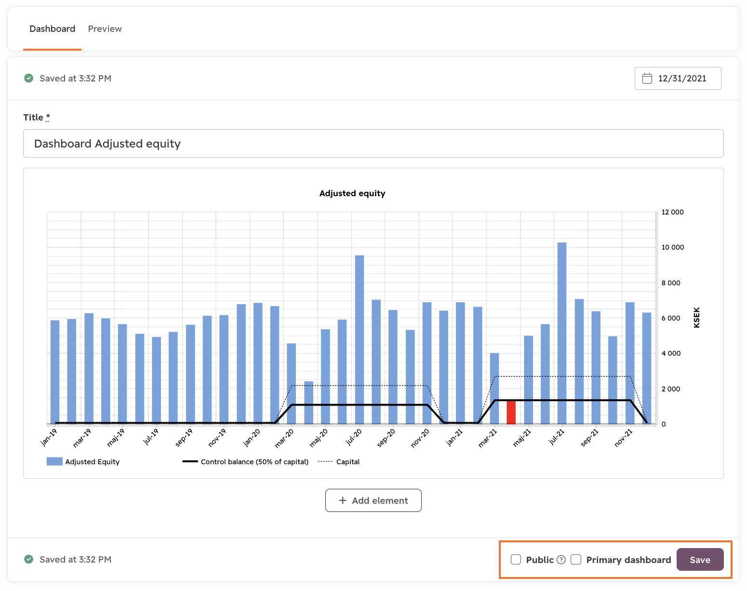Click the 'Saved at 3:32 PM' text at bottom

click(x=76, y=559)
